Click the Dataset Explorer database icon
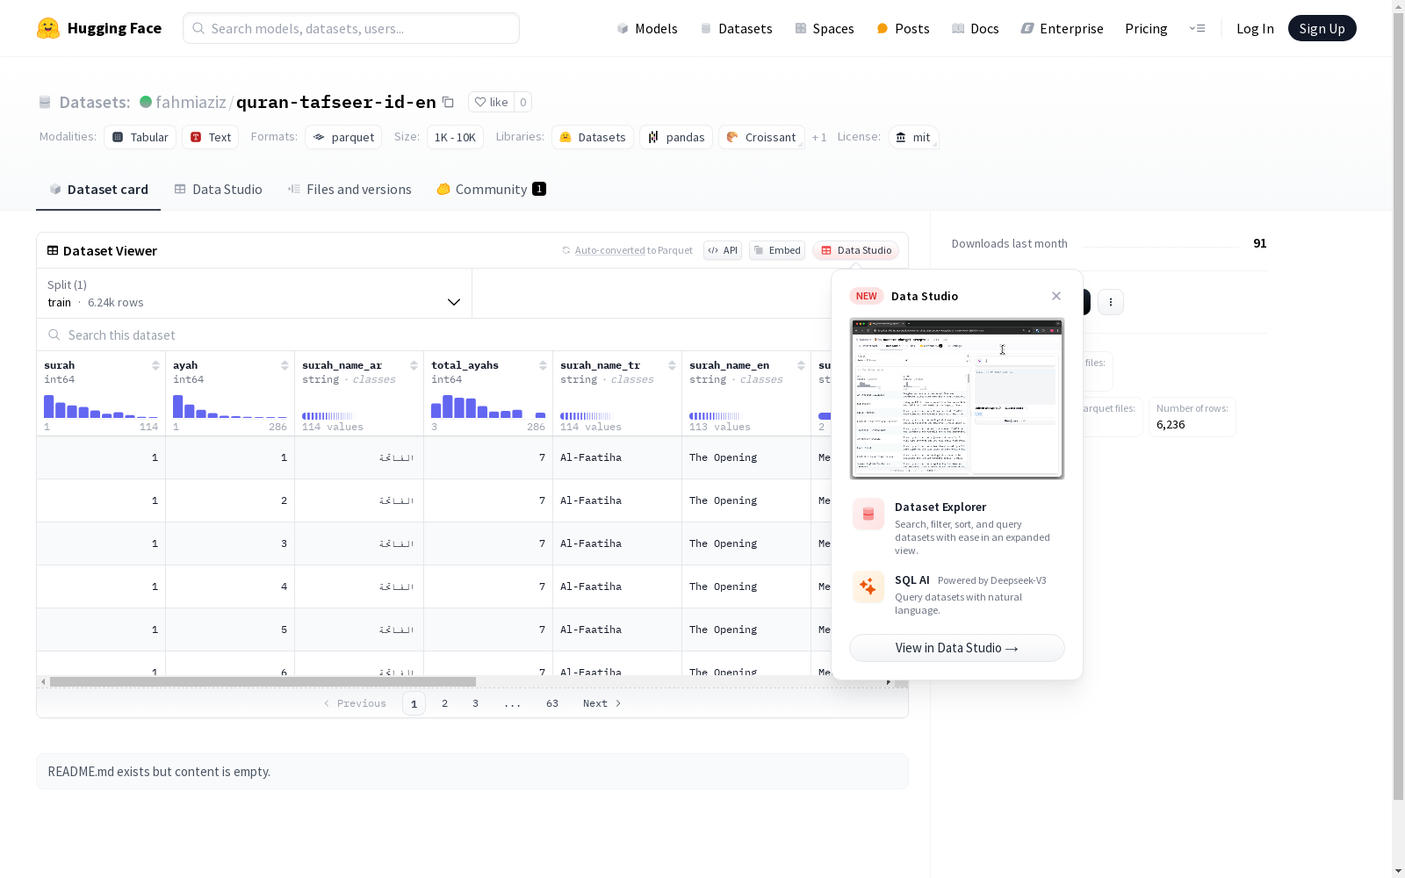The image size is (1405, 878). [x=868, y=515]
